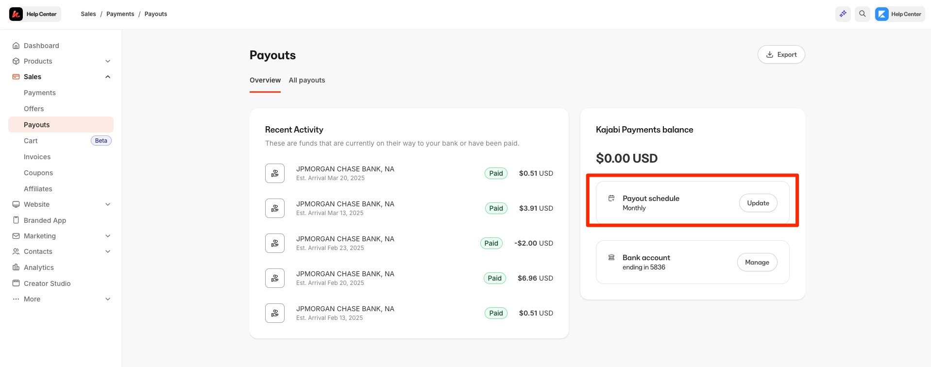Click the Sales breadcrumb link
The image size is (931, 367).
pos(88,14)
